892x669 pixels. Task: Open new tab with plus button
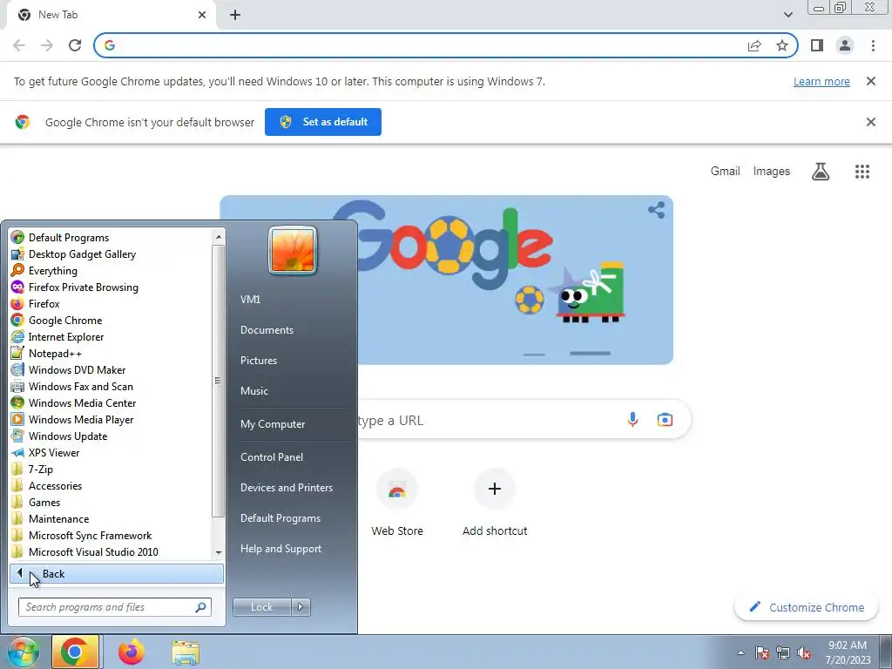[235, 15]
